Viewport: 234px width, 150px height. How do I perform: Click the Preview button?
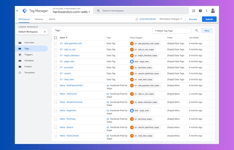pos(193,19)
